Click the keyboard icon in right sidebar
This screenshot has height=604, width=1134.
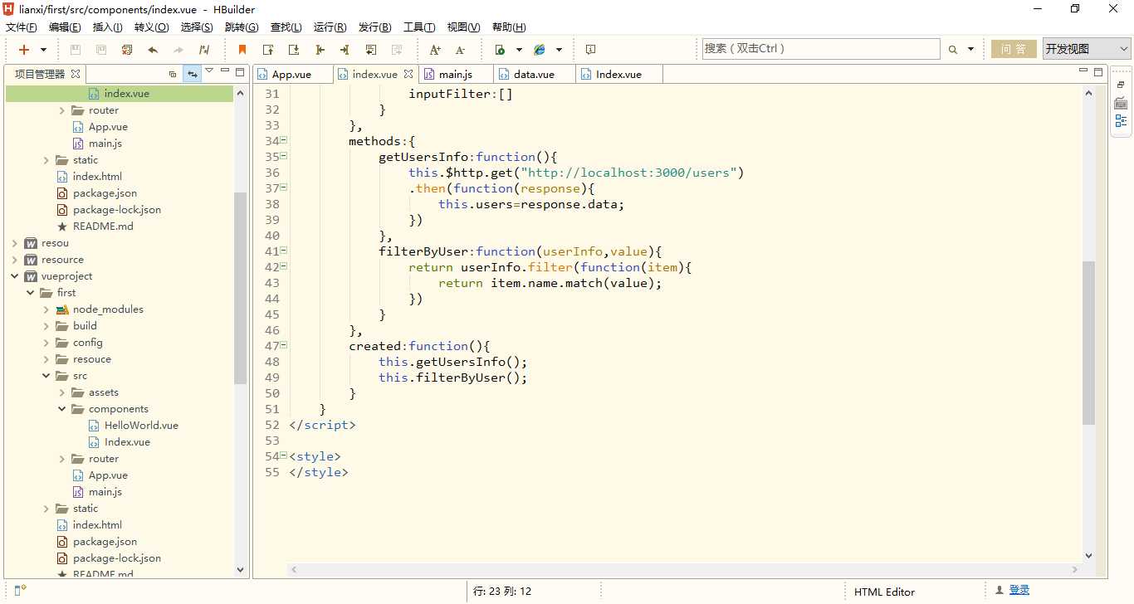[x=1122, y=103]
